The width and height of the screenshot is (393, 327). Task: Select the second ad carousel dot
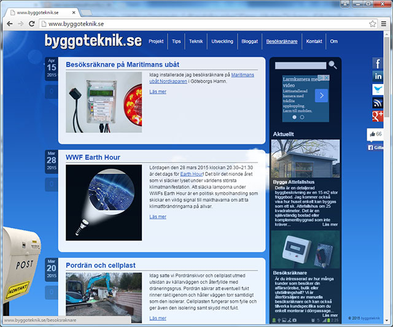point(302,117)
